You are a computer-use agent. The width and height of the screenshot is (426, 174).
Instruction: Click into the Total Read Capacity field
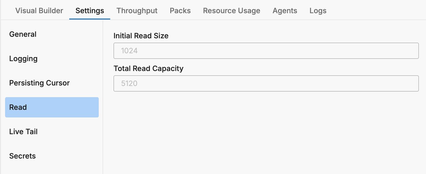coord(266,83)
